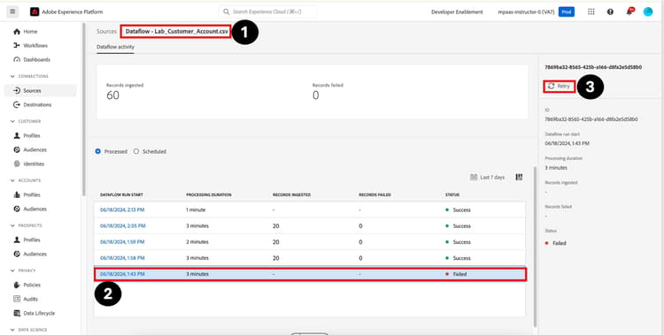Click the Sources breadcrumb link
This screenshot has height=335, width=664.
106,31
